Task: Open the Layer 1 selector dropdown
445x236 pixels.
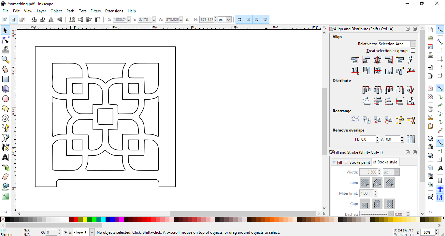Action: coord(84,232)
